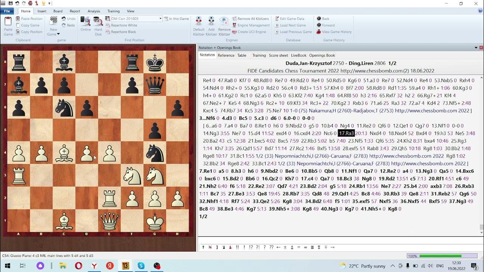The height and width of the screenshot is (272, 484).
Task: Click Undo in the game group
Action: point(68,19)
